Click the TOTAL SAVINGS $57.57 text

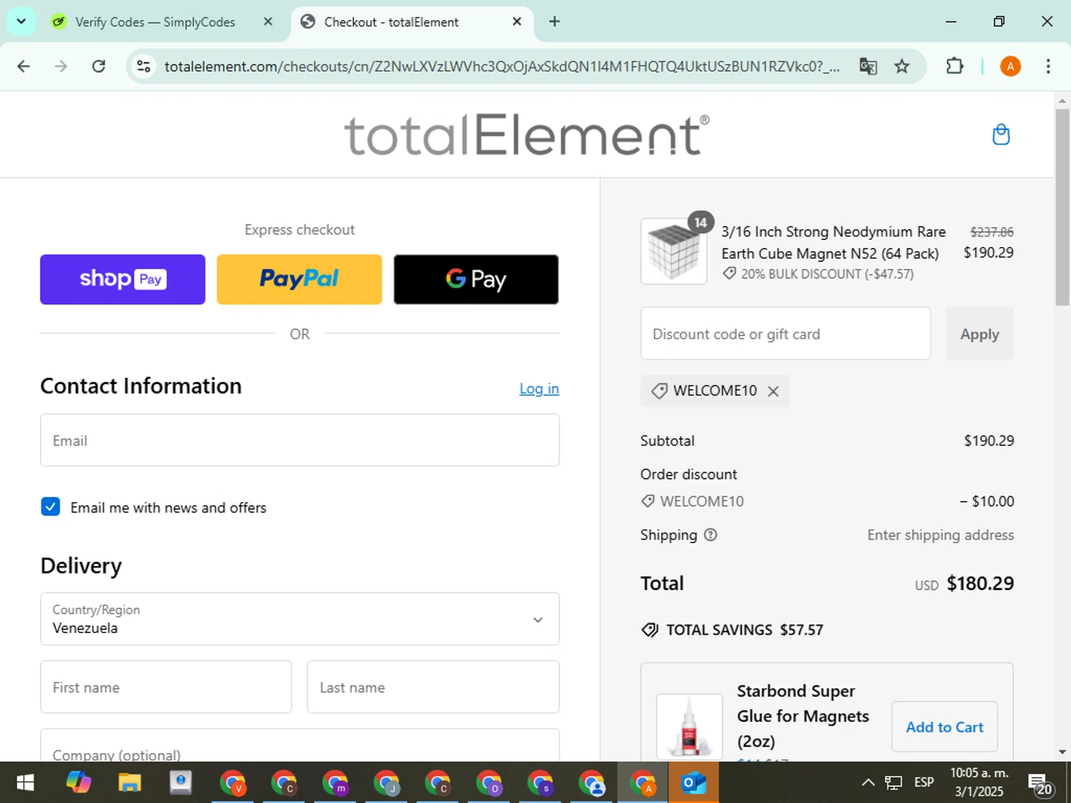(x=745, y=630)
